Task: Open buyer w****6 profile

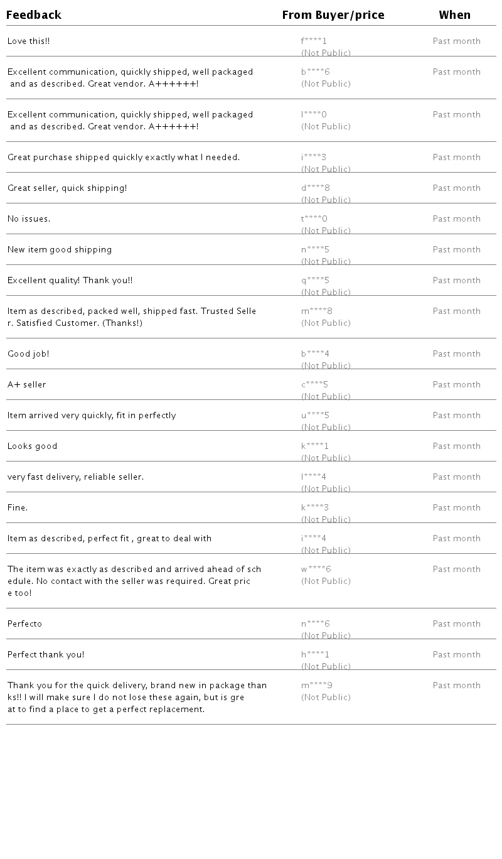Action: [316, 570]
